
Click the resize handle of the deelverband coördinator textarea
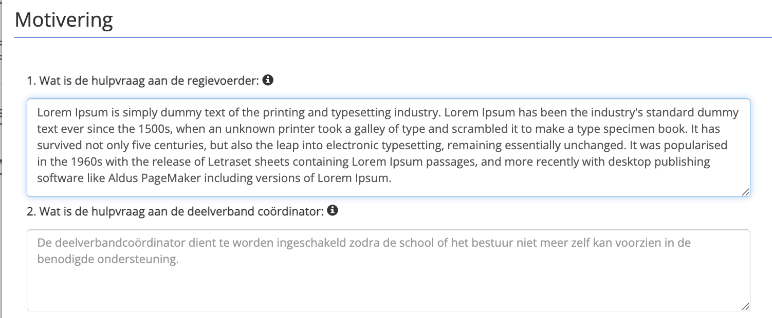pos(745,306)
